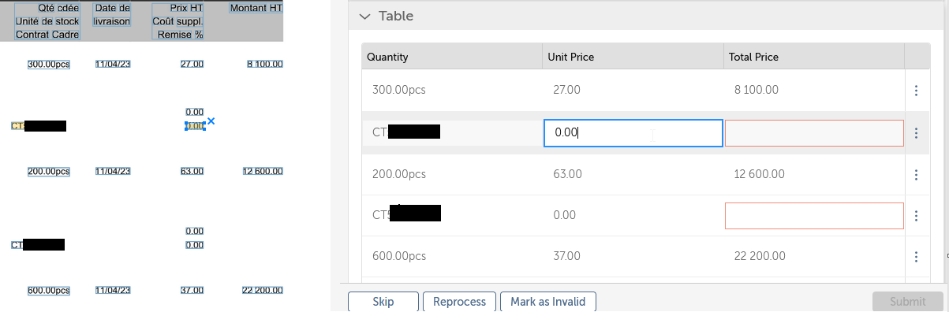Open row options for 200.00pcs row

coord(916,174)
